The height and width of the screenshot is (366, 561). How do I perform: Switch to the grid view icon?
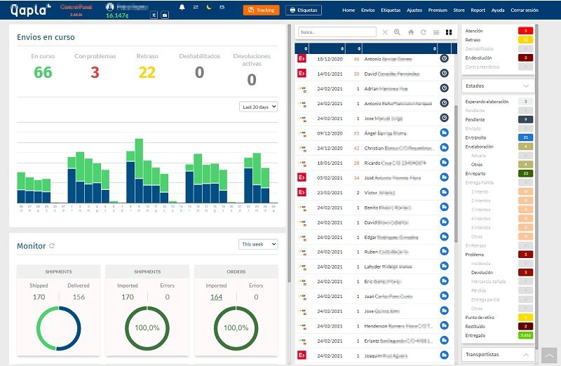click(449, 32)
